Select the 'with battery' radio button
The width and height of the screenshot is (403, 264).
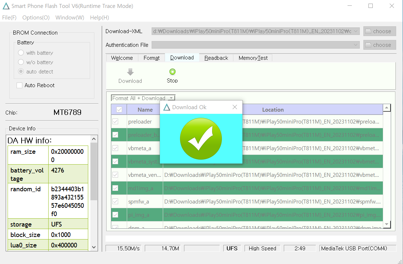point(21,53)
